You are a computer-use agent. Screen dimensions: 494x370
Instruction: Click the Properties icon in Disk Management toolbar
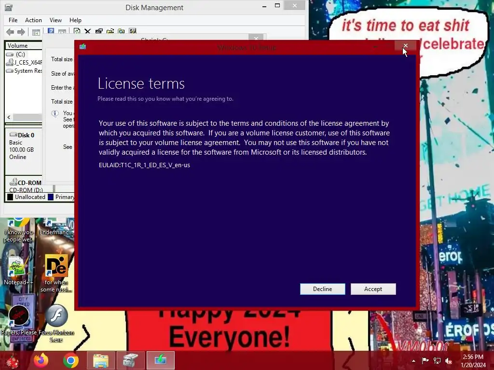pos(99,31)
